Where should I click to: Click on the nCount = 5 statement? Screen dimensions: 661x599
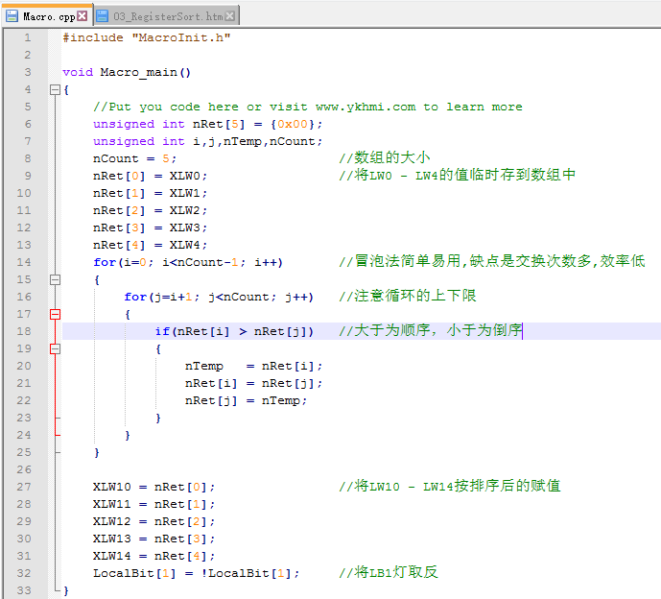coord(134,158)
